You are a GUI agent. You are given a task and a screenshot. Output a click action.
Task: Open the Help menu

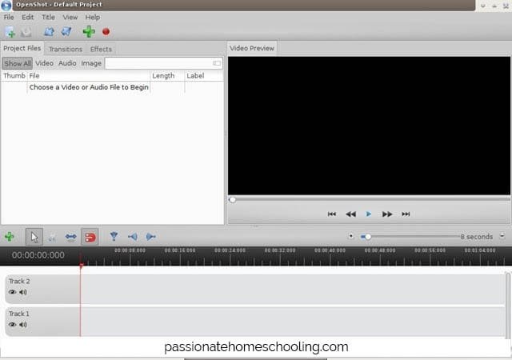[x=93, y=17]
